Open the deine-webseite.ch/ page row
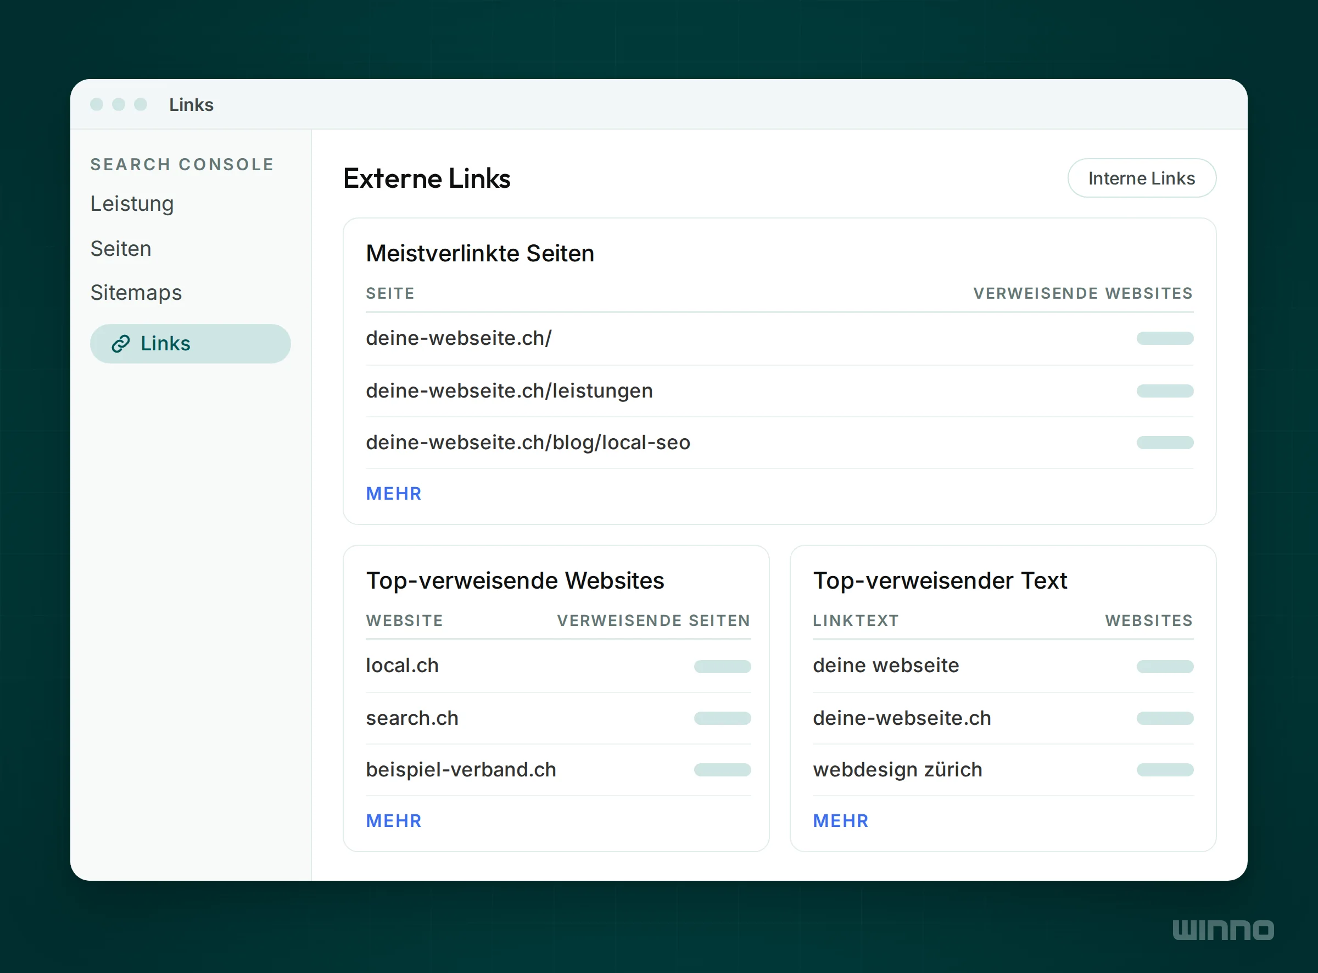 click(779, 339)
